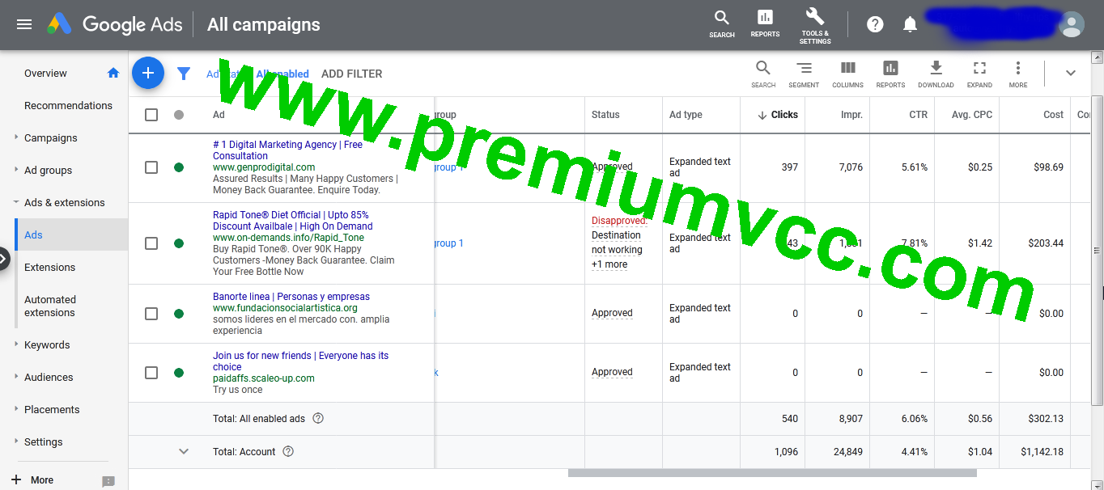This screenshot has height=490, width=1104.
Task: Click ADD FILTER above the table
Action: click(351, 74)
